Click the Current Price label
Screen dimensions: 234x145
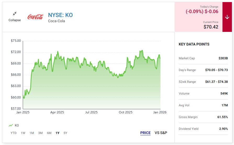(x=210, y=22)
